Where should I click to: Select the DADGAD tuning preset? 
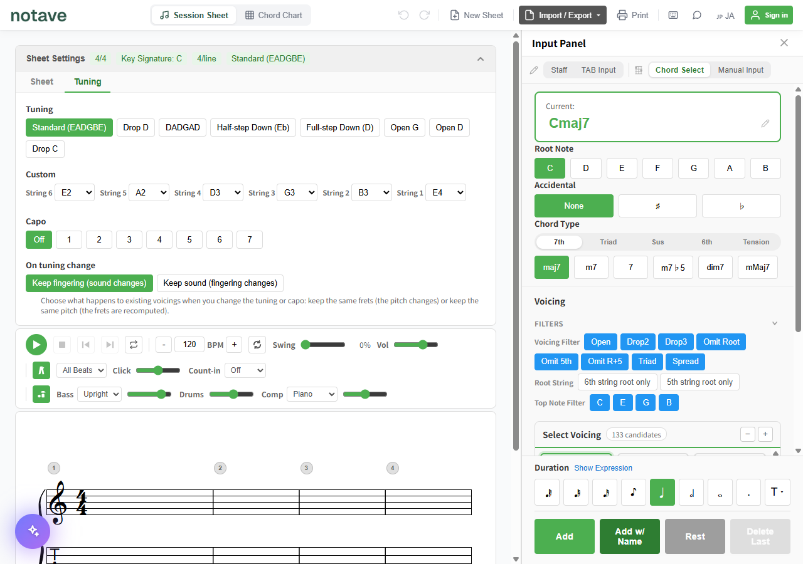tap(183, 127)
